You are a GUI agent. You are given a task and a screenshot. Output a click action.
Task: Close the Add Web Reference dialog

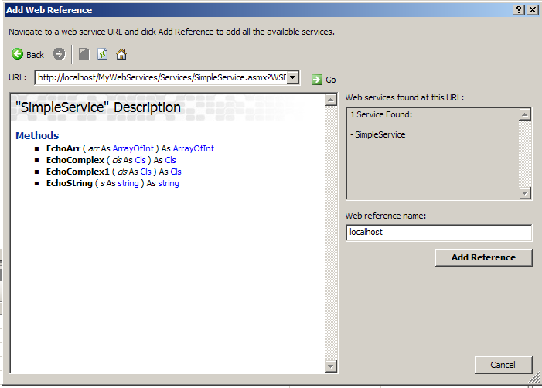click(x=533, y=10)
